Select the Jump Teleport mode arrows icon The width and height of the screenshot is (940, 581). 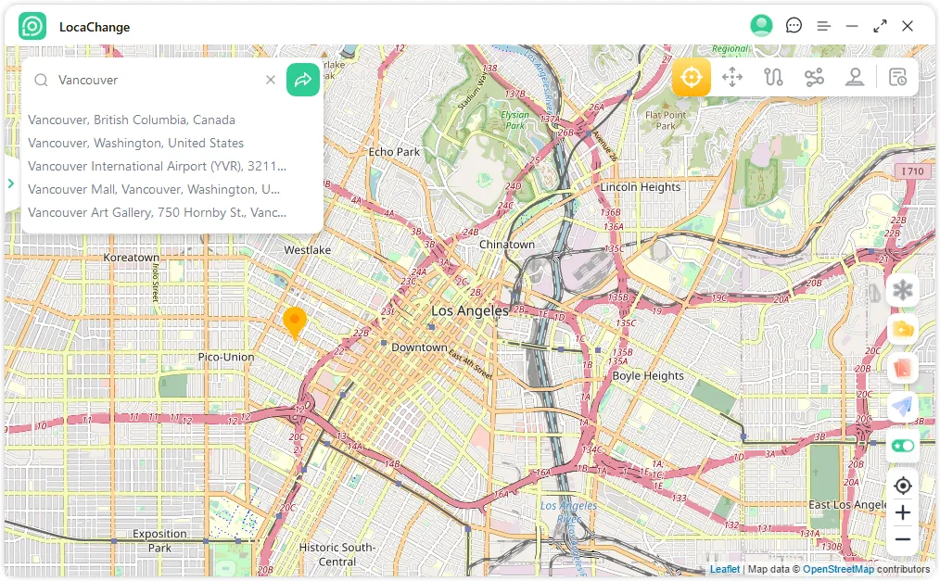(732, 77)
